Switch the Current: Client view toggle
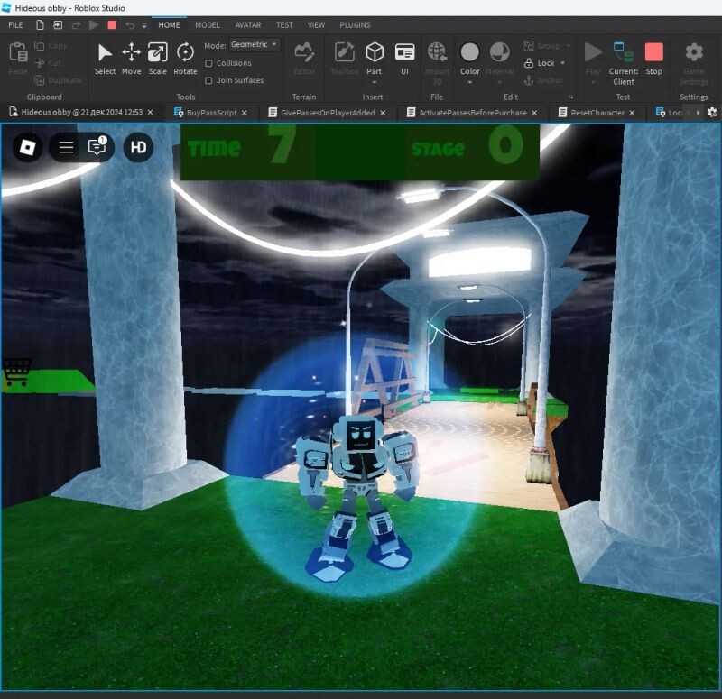This screenshot has width=722, height=699. [624, 59]
